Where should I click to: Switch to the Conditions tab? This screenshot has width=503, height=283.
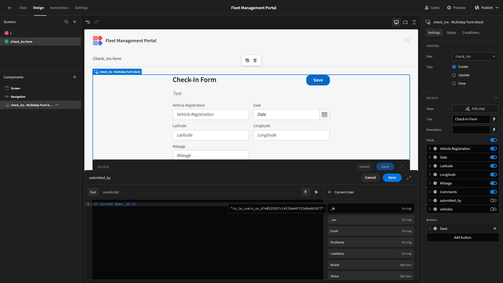[471, 32]
